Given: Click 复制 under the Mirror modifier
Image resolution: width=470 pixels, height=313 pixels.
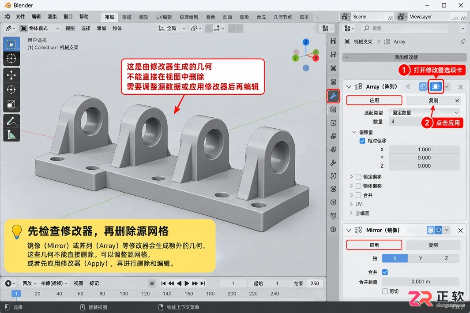Looking at the screenshot, I should coord(433,245).
